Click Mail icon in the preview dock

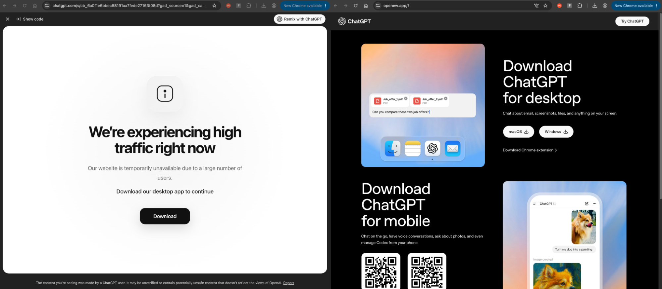[453, 149]
